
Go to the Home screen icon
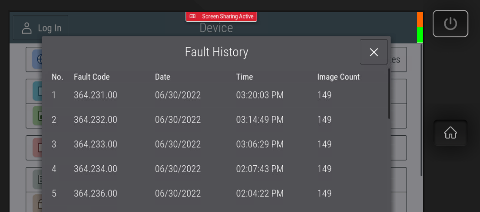point(450,133)
